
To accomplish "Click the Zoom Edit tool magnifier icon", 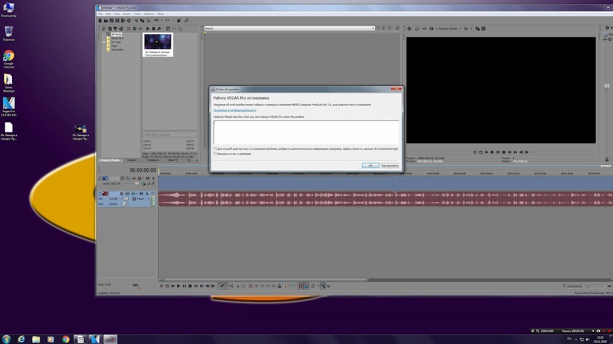I will 243,286.
